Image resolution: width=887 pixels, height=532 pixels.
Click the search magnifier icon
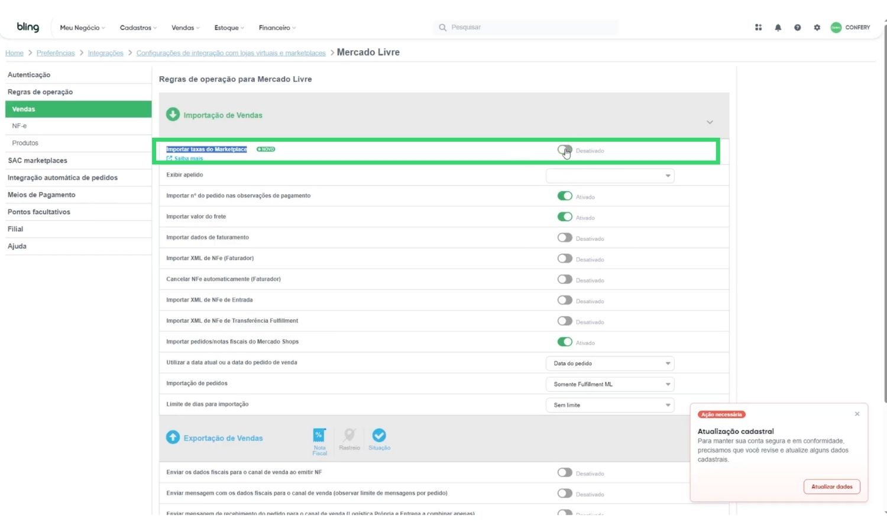[442, 27]
